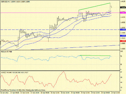
Task: Click the 1.5945 price axis label
Action: pyautogui.click(x=123, y=33)
